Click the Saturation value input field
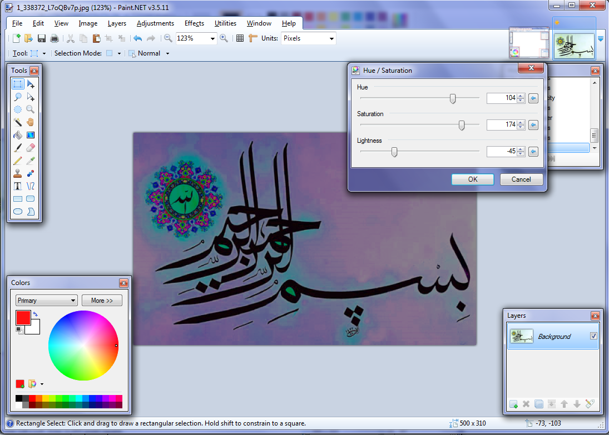Image resolution: width=609 pixels, height=435 pixels. 502,124
